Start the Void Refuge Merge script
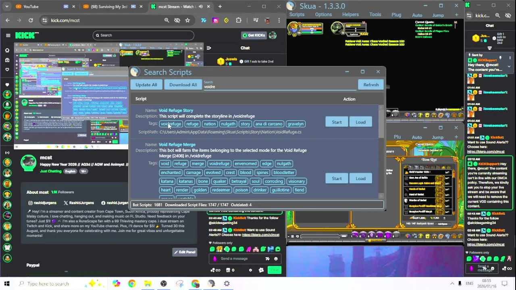Image resolution: width=516 pixels, height=290 pixels. [x=337, y=178]
